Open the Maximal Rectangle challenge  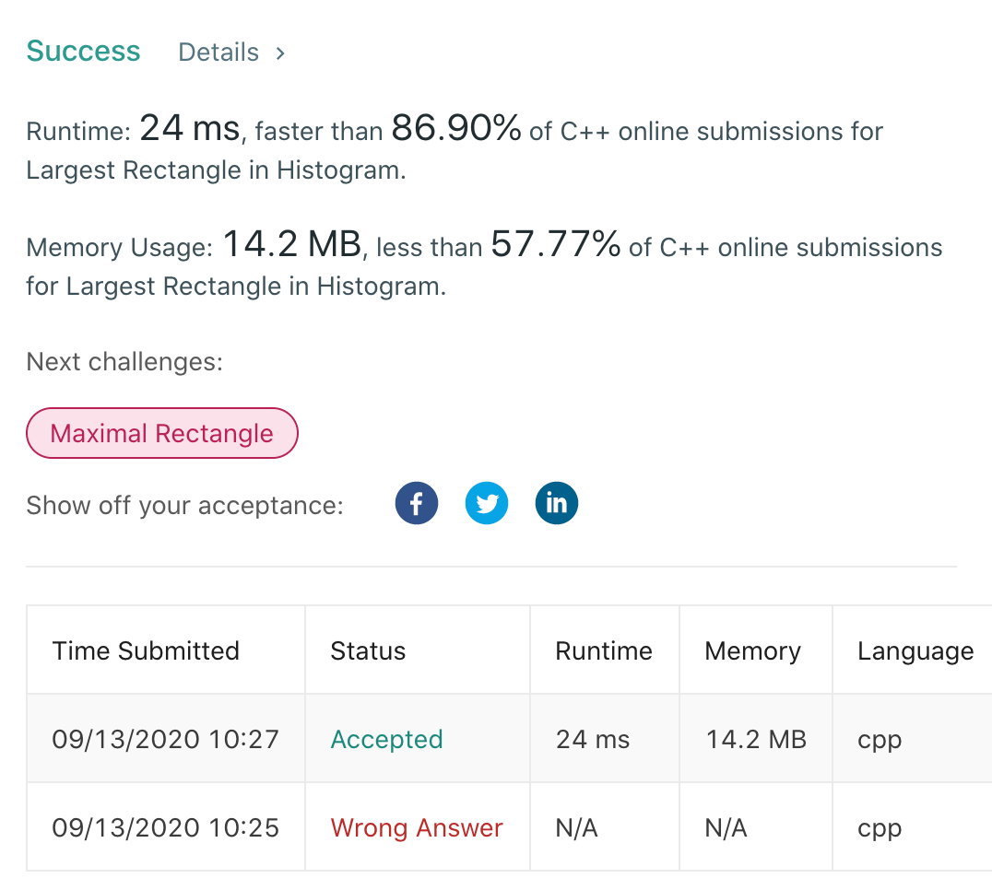click(162, 433)
